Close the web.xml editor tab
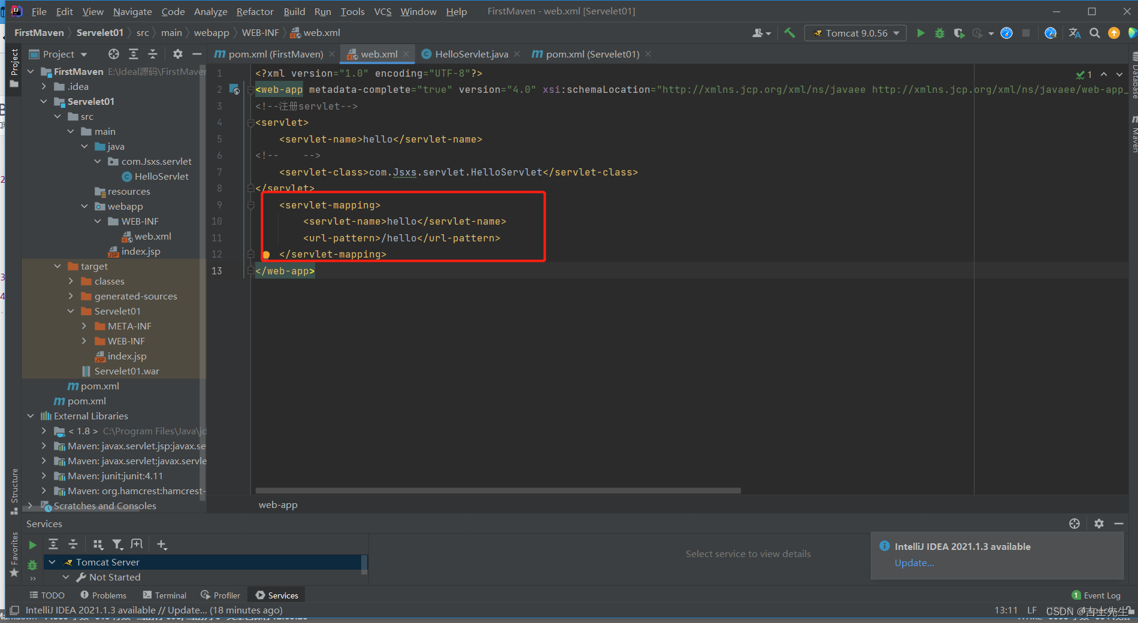Image resolution: width=1138 pixels, height=623 pixels. (406, 54)
